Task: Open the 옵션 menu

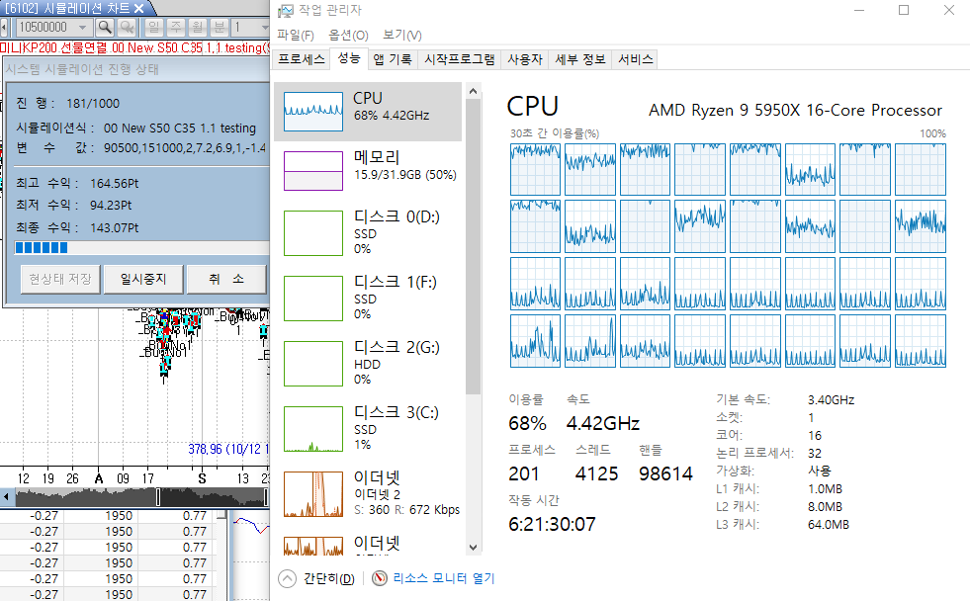Action: (x=347, y=36)
